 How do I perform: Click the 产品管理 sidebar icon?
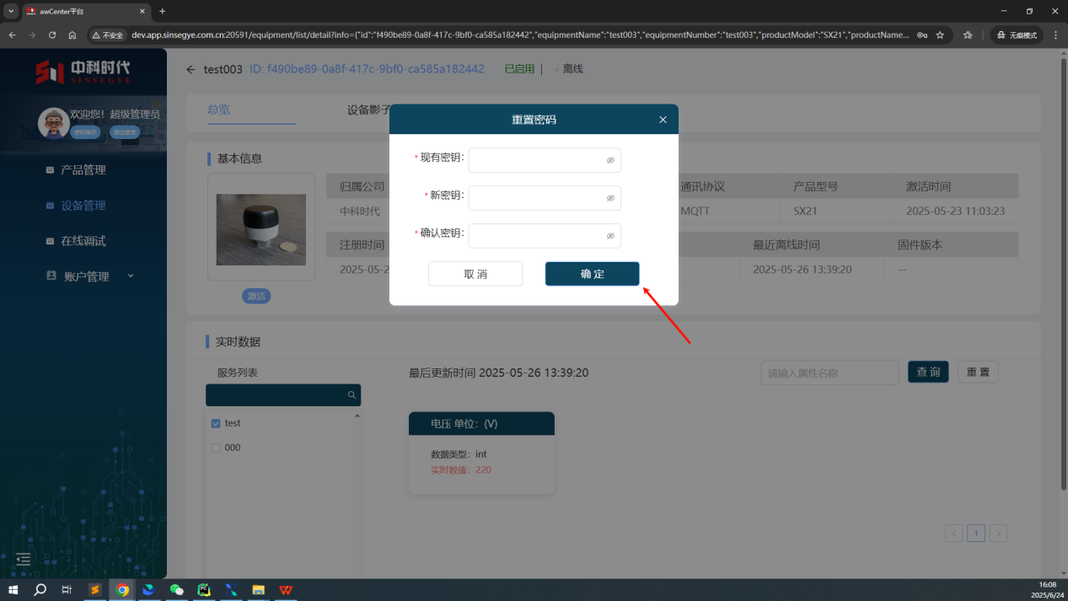(x=50, y=169)
